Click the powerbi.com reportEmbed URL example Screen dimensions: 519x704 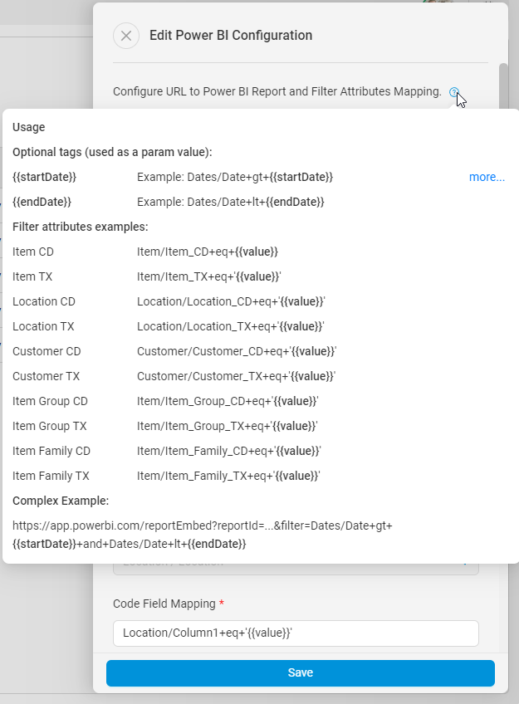click(x=203, y=535)
